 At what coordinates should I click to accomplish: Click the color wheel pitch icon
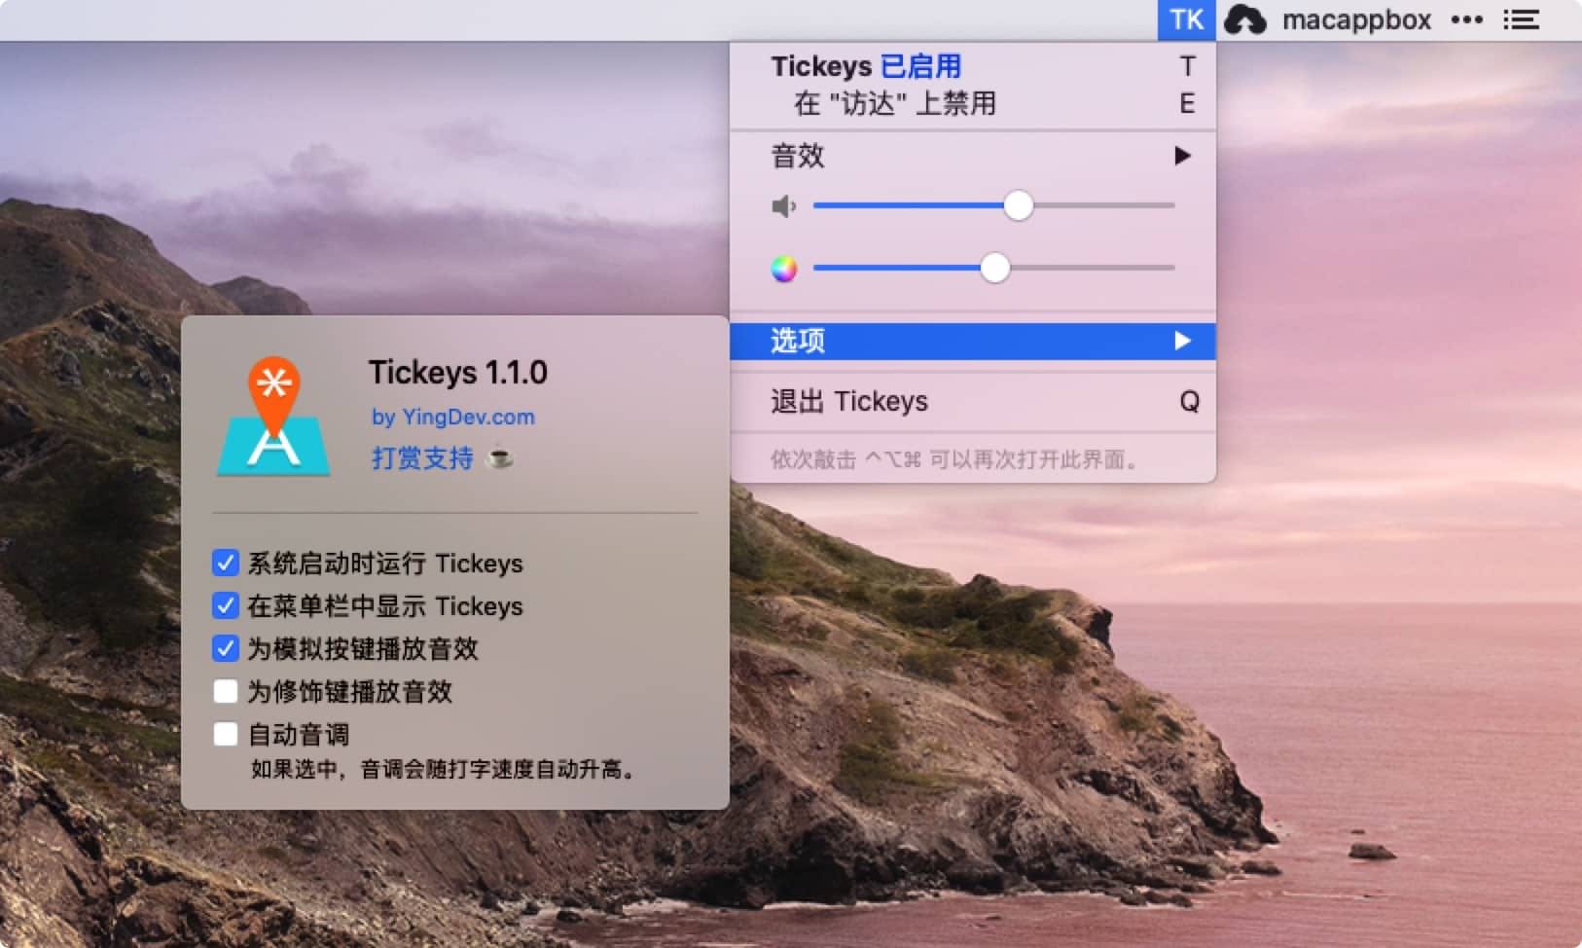coord(783,269)
